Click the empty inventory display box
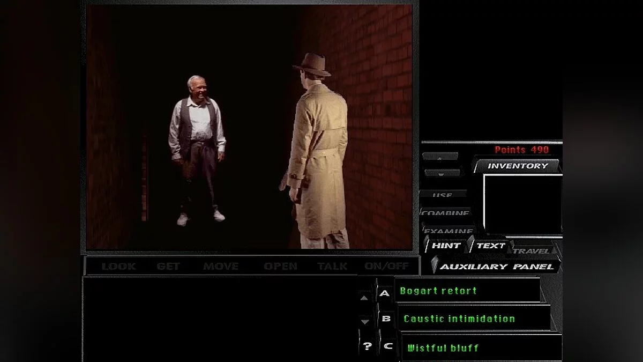The image size is (643, 362). (522, 204)
